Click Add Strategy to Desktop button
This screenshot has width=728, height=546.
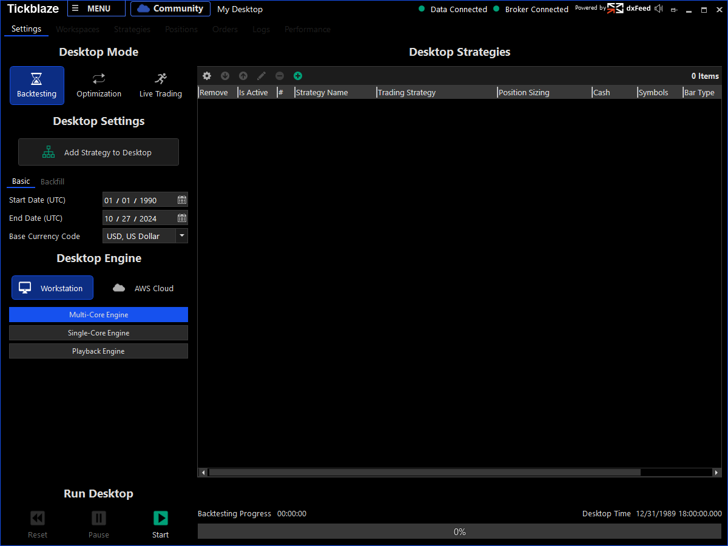pyautogui.click(x=98, y=152)
